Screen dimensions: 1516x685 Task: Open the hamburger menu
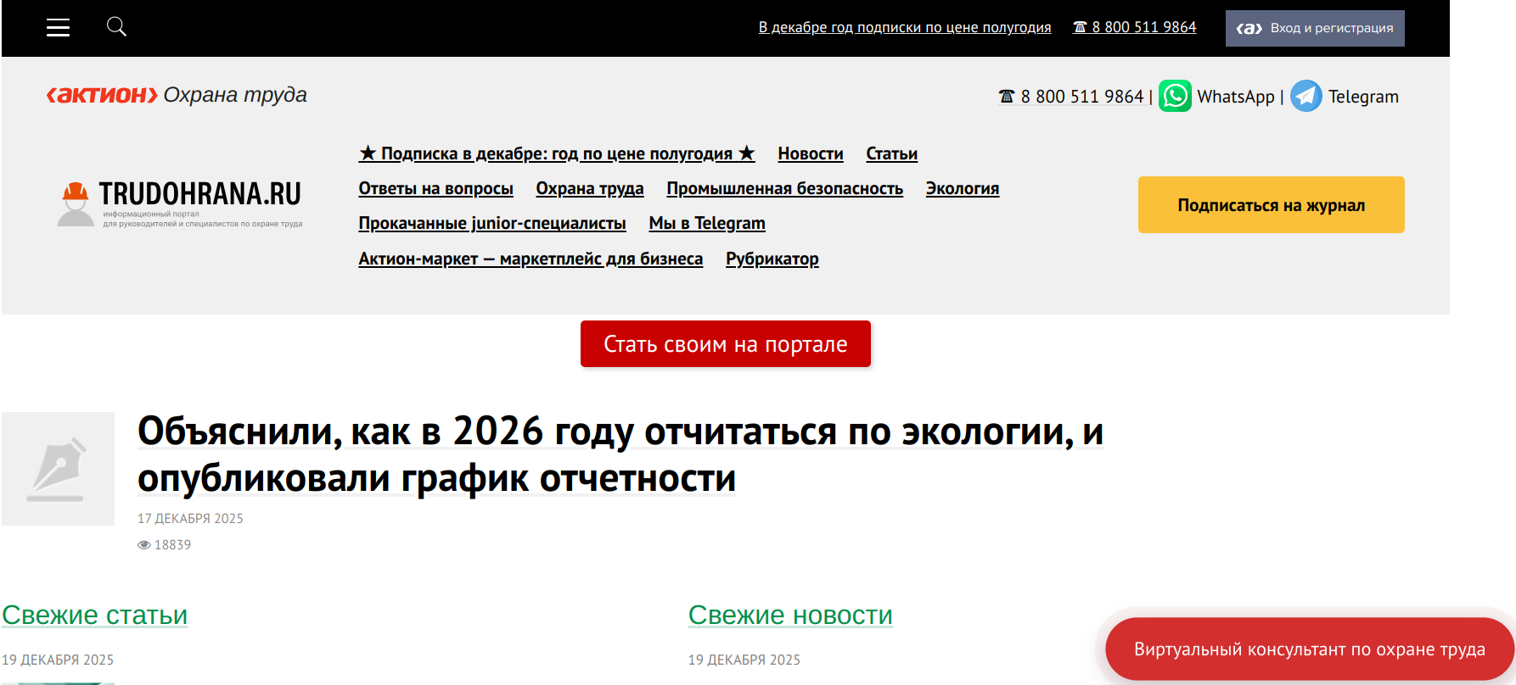58,28
